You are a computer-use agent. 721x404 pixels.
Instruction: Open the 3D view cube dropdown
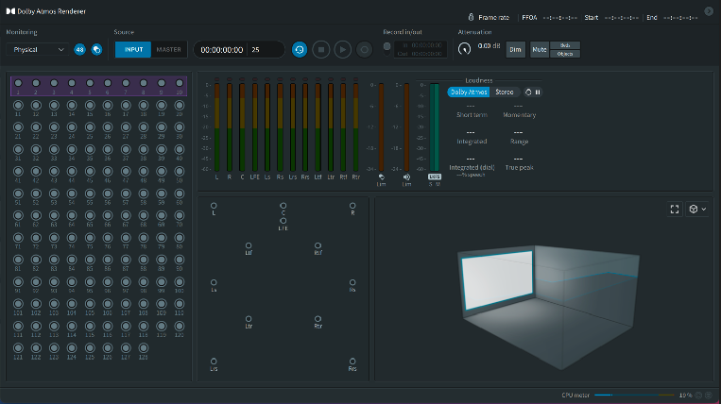[x=697, y=210]
